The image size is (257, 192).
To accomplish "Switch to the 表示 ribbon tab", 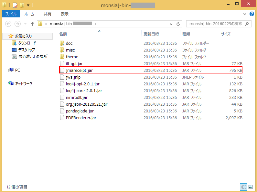I will pos(65,14).
